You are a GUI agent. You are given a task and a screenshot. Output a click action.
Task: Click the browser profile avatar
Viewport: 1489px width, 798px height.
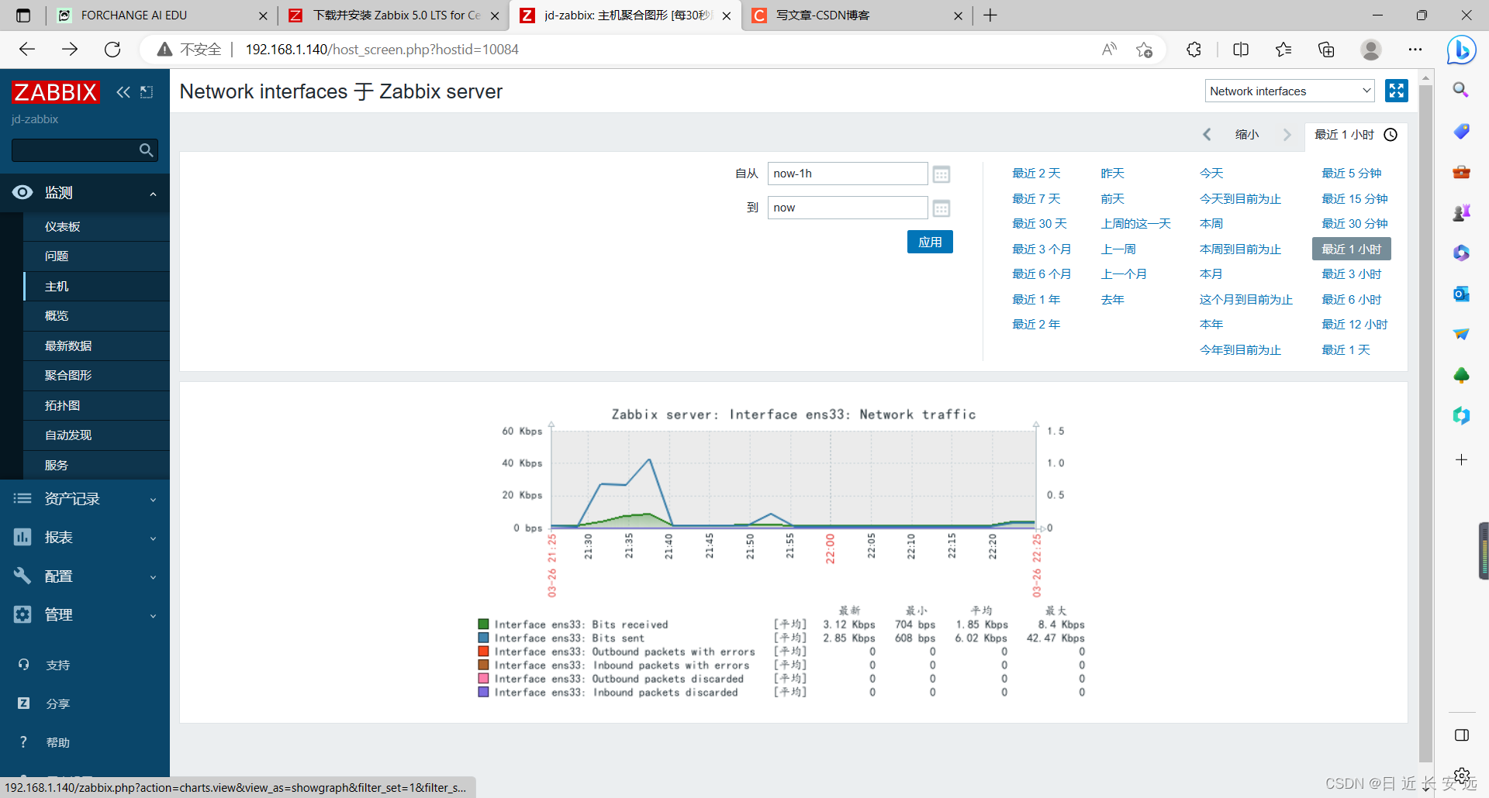[1371, 50]
